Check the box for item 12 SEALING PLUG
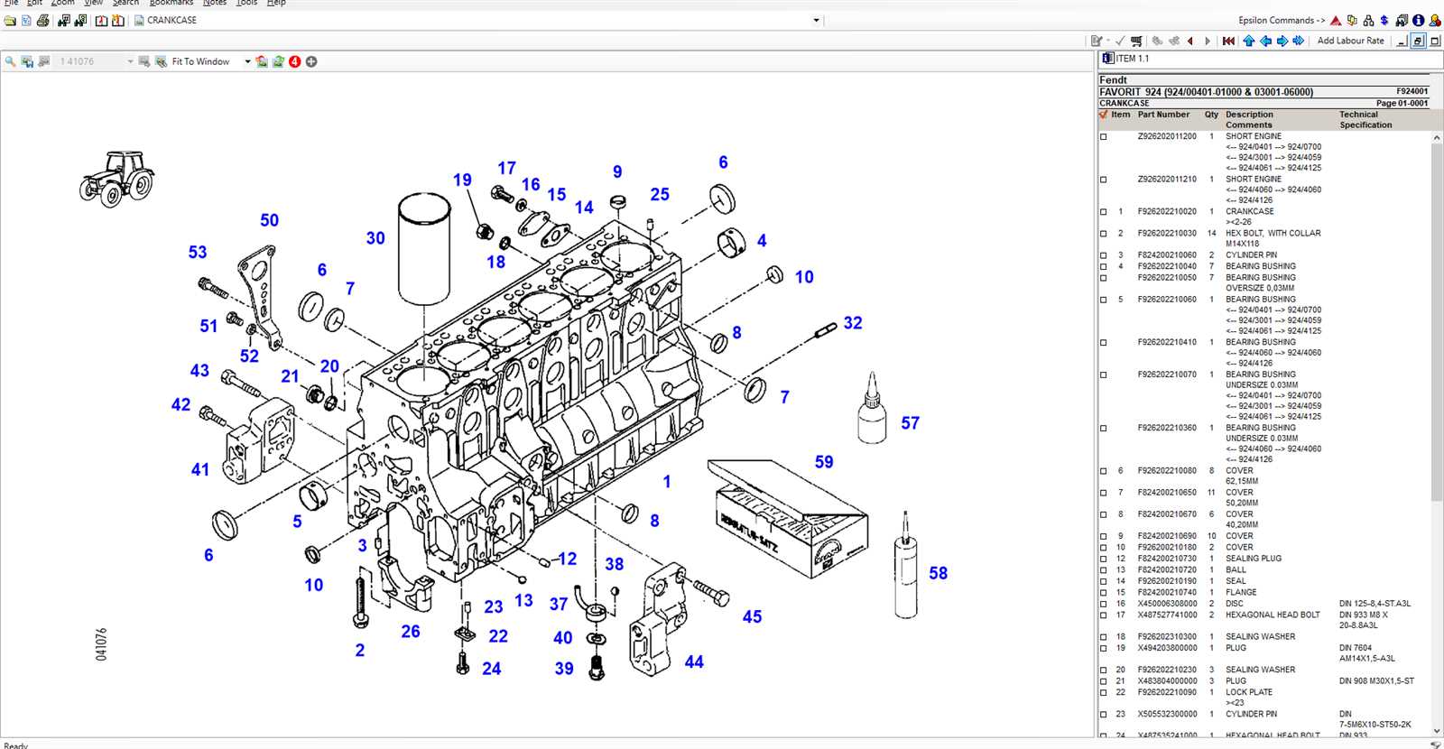 coord(1103,559)
